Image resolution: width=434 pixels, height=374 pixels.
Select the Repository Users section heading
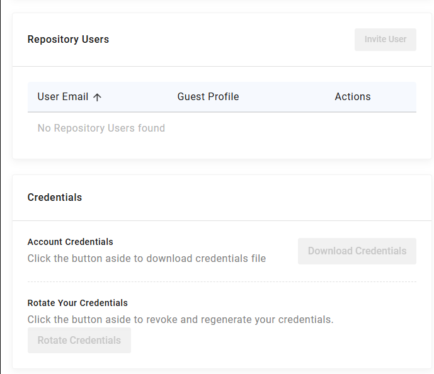click(x=68, y=39)
